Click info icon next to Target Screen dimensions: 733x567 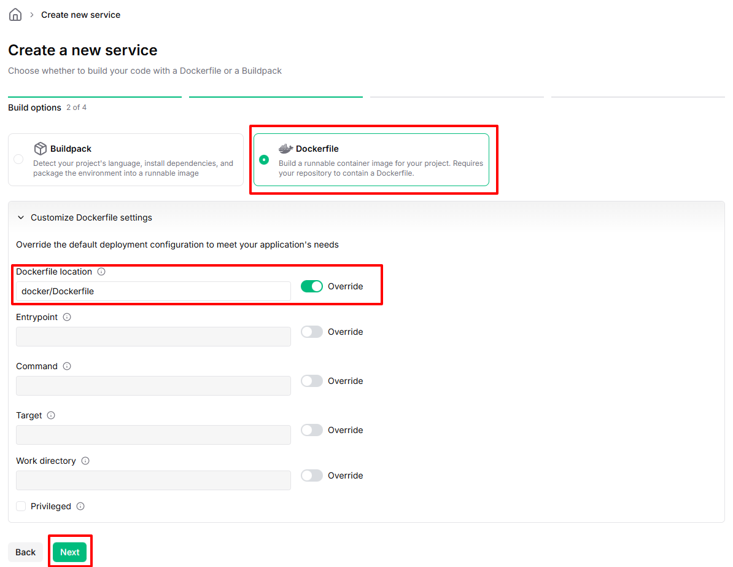51,415
